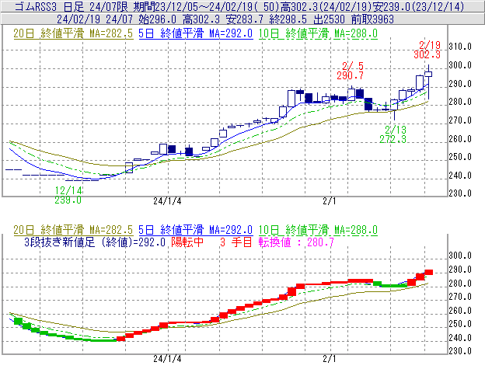The height and width of the screenshot is (369, 485).
Task: Click the lower chart 24/1/4 date label
Action: (167, 359)
